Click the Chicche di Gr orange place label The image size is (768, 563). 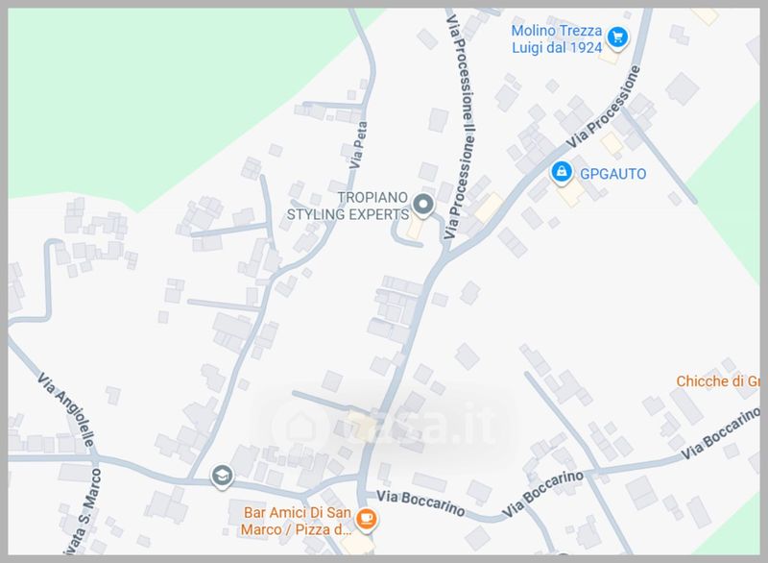718,381
